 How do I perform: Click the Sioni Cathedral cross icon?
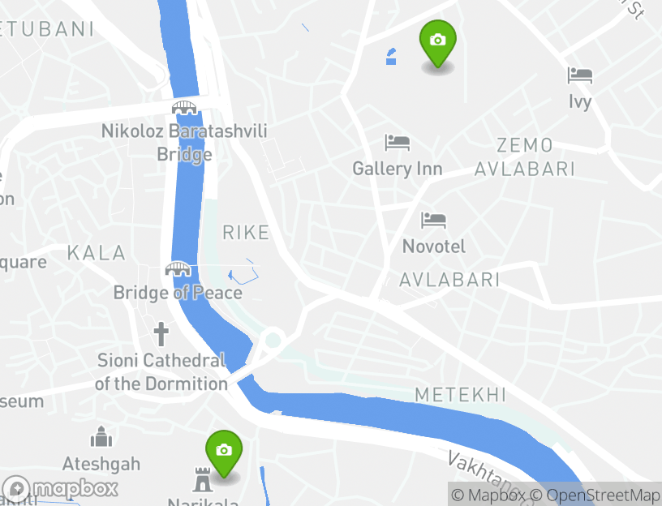point(161,334)
